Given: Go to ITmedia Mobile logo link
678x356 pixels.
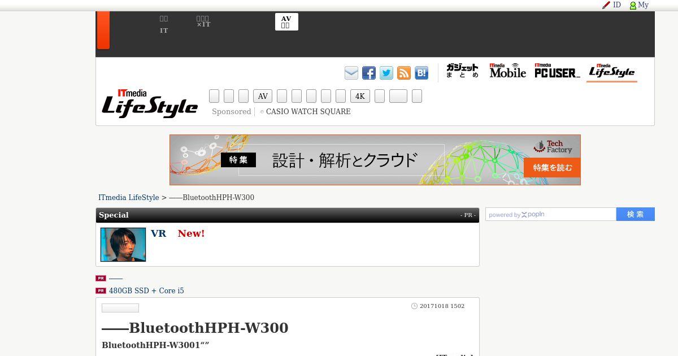Looking at the screenshot, I should 507,71.
